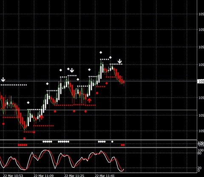The height and width of the screenshot is (177, 204).
Task: Click the pair of red dots ending the signal strip
Action: click(123, 145)
